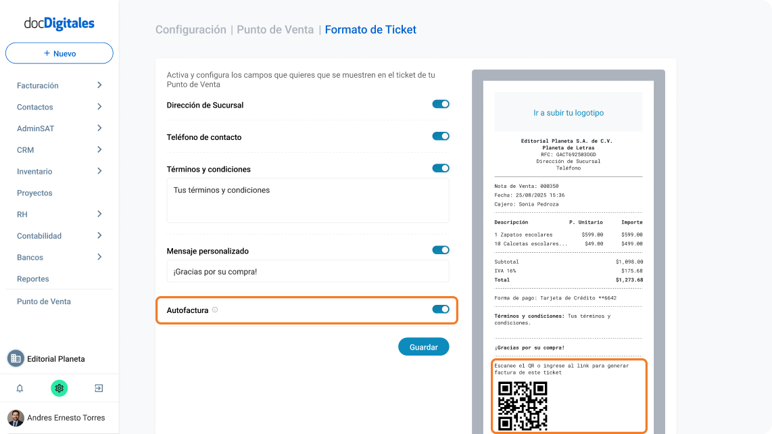Turn off the Autofactura switch
772x434 pixels.
pos(441,310)
